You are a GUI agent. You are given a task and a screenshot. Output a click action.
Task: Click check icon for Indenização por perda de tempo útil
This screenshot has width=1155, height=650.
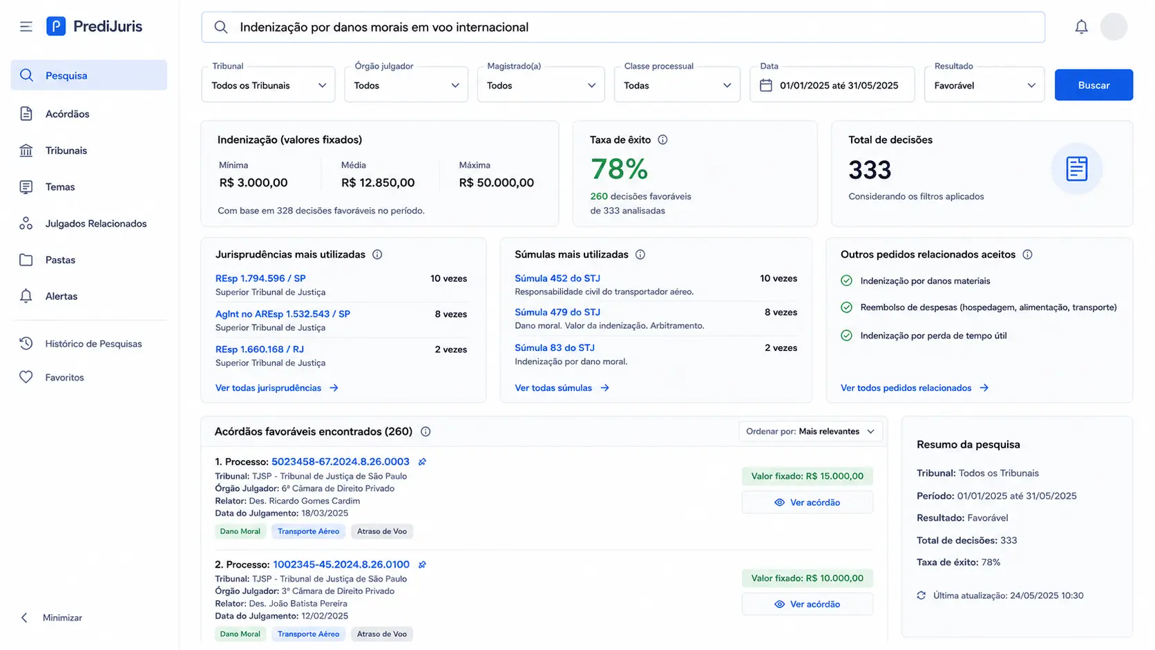846,335
